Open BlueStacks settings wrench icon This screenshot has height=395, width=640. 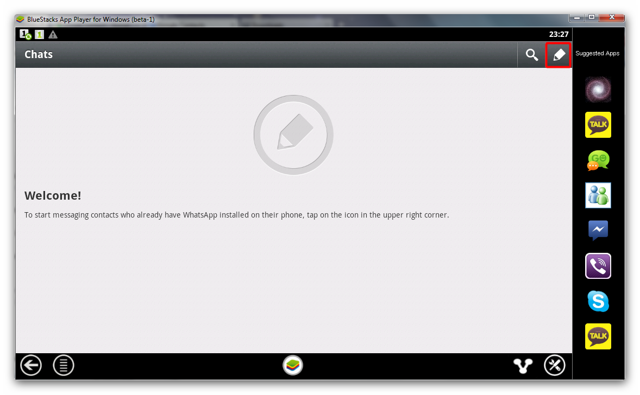tap(555, 365)
